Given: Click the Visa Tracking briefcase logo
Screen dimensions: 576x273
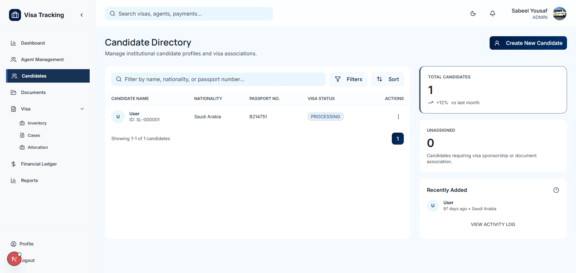Looking at the screenshot, I should (15, 15).
